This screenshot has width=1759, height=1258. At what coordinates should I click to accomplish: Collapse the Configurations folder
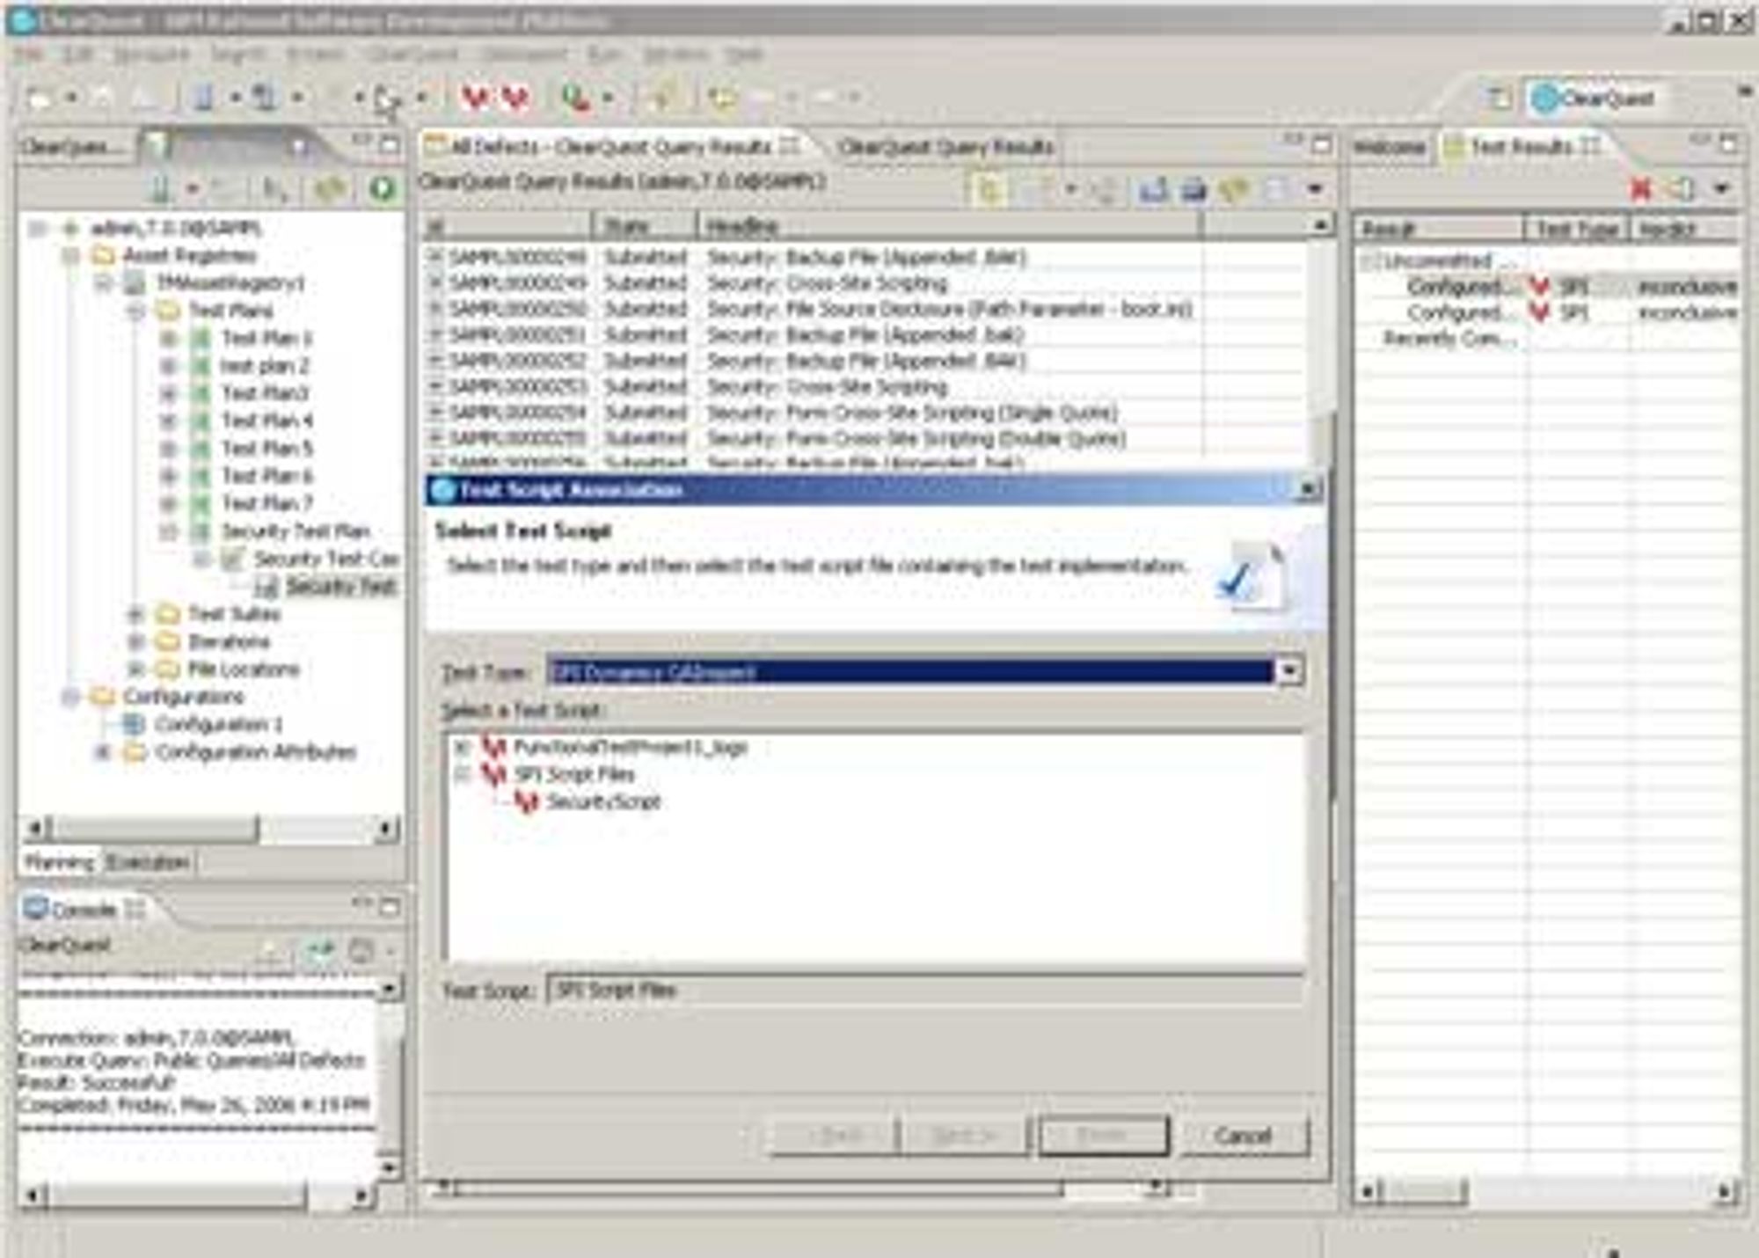(x=71, y=697)
